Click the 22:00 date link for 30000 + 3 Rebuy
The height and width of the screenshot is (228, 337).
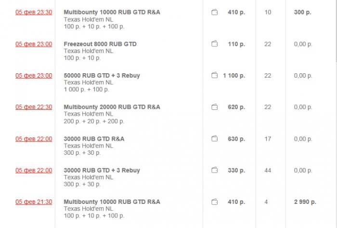[34, 170]
